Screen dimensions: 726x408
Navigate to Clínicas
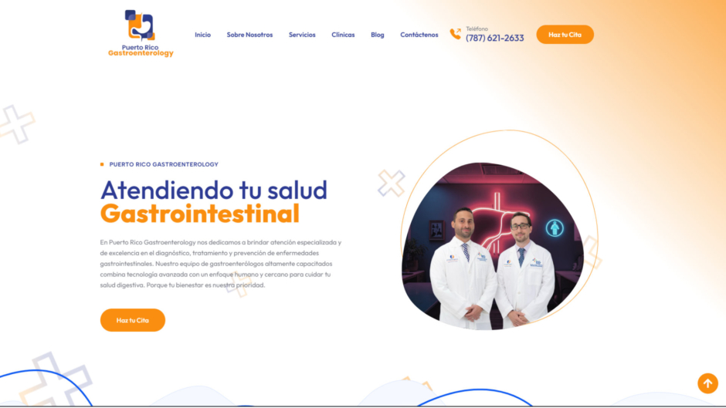coord(343,35)
